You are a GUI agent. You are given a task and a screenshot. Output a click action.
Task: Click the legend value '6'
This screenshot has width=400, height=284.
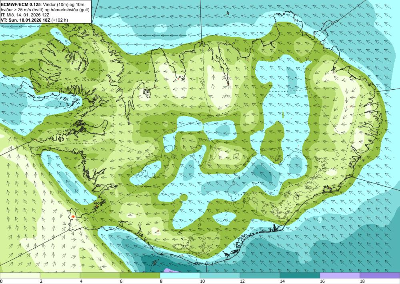click(x=121, y=282)
